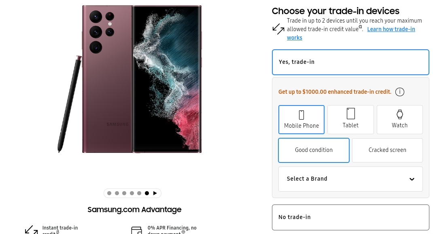Open the Learn how trade-in works link
This screenshot has width=433, height=234.
(x=391, y=29)
